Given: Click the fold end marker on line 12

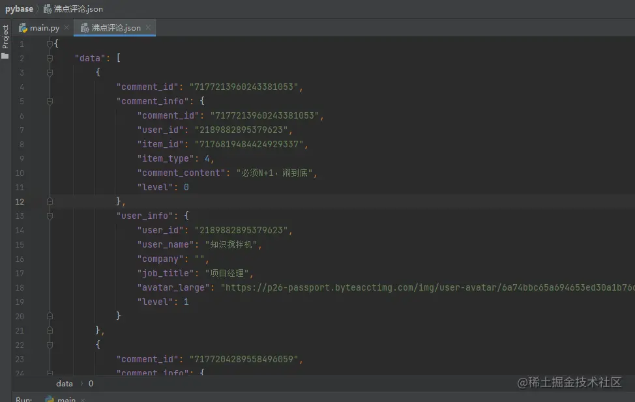Looking at the screenshot, I should click(50, 201).
